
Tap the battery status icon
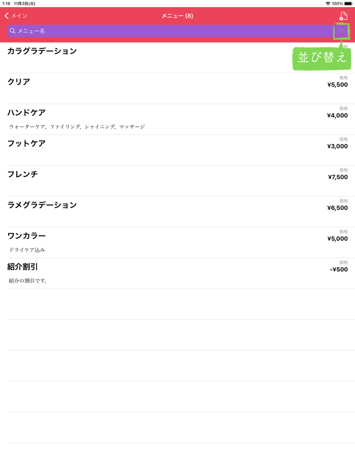(x=348, y=4)
